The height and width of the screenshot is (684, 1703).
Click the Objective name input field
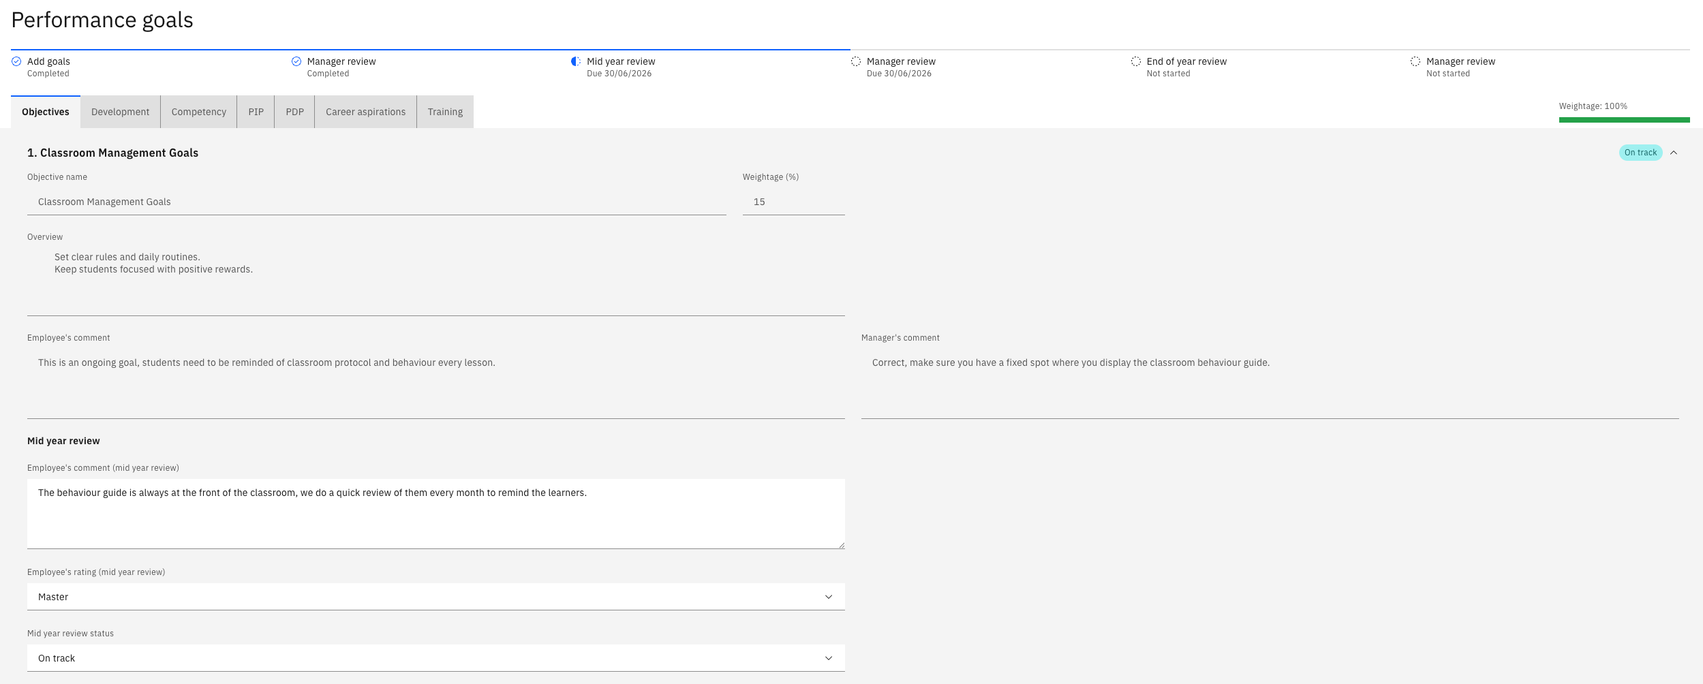[x=377, y=202]
